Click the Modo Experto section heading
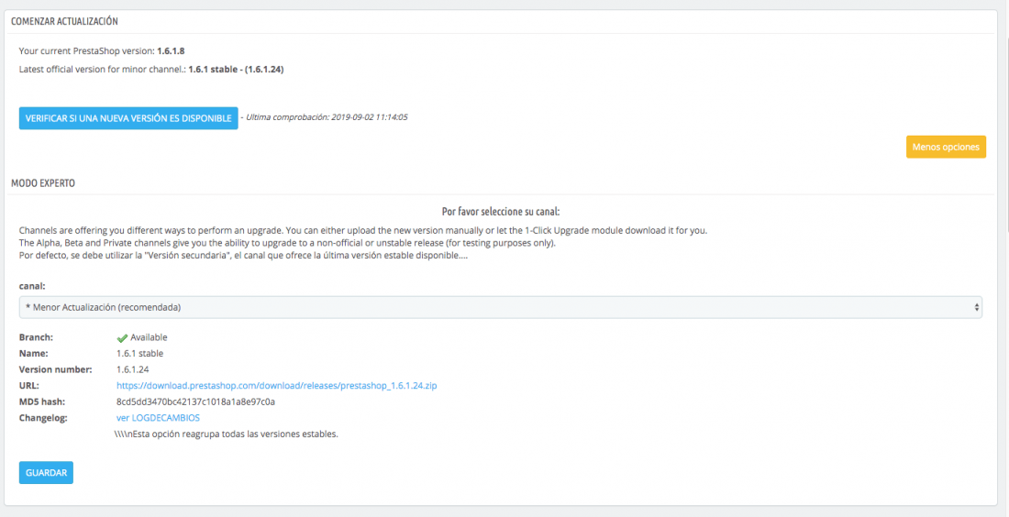 (x=43, y=183)
